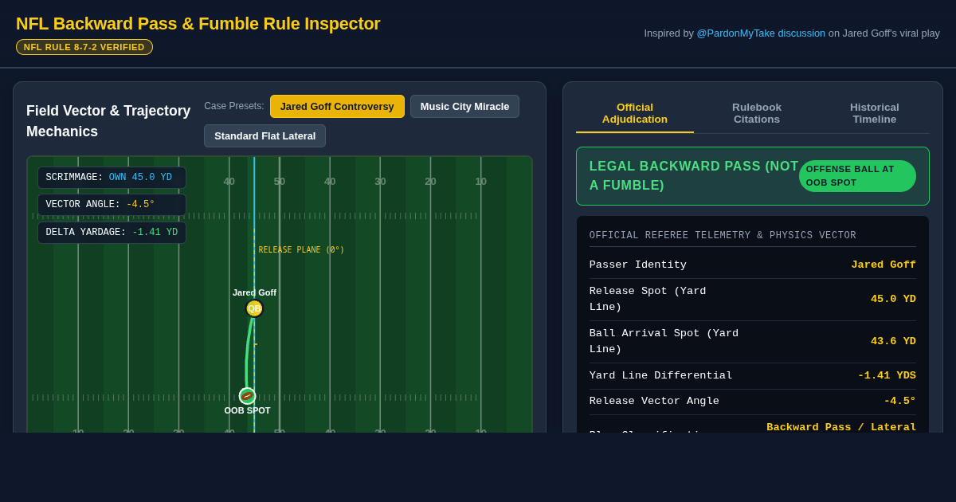The height and width of the screenshot is (502, 956).
Task: Click the NFL Backward Pass & Fumble title
Action: [198, 24]
